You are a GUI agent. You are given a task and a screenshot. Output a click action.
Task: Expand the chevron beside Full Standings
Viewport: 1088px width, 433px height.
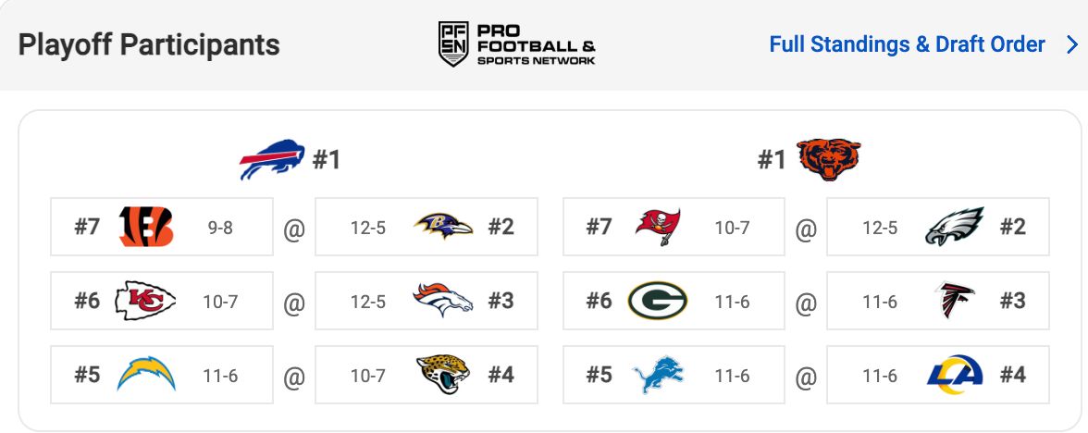pos(1073,45)
